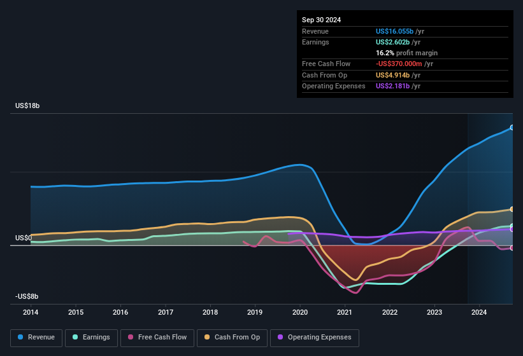Toggle the Cash From Op legend button
This screenshot has width=523, height=356.
[232, 338]
